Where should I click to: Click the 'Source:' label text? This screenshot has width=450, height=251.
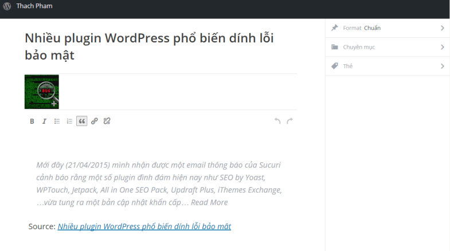(x=42, y=226)
